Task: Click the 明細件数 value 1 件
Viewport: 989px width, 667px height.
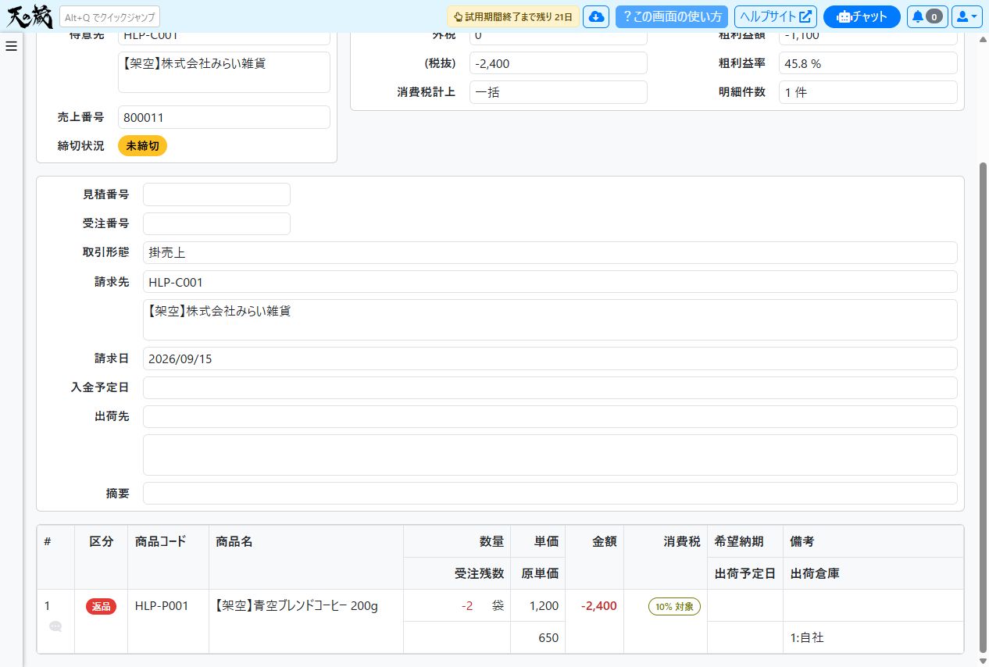Action: pyautogui.click(x=868, y=92)
